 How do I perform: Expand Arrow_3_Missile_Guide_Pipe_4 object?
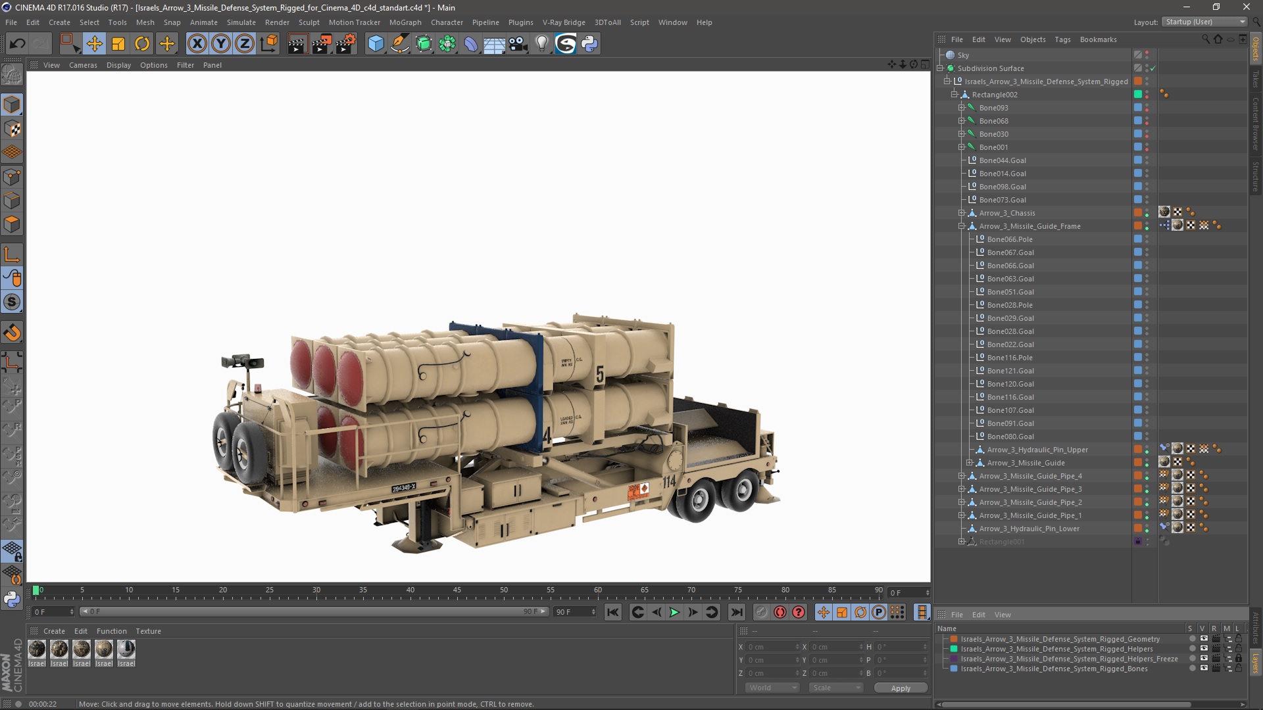point(962,476)
